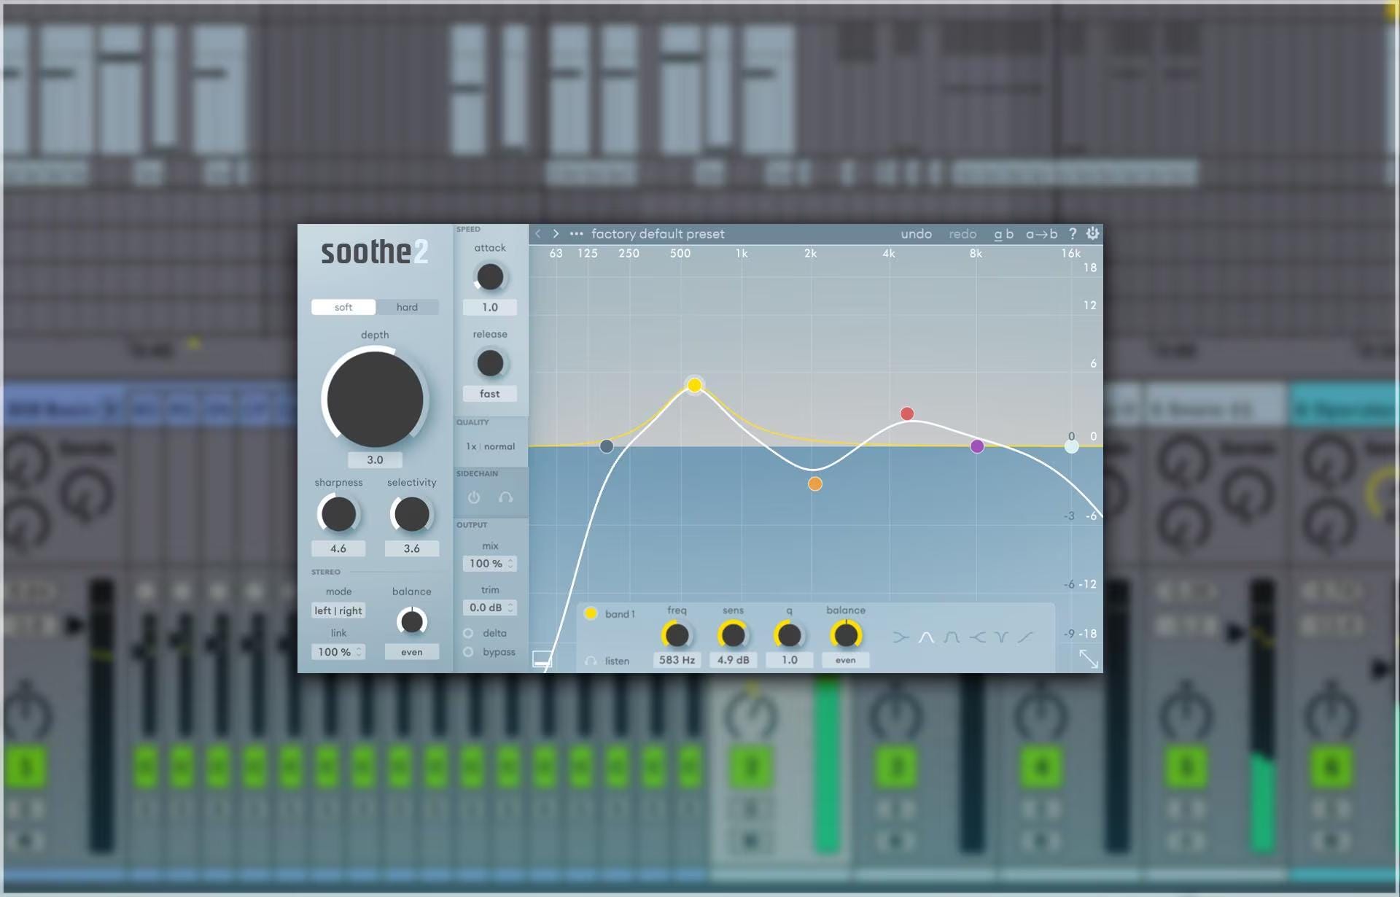Toggle the sidechain listen headphones icon
The image size is (1400, 897).
[505, 497]
